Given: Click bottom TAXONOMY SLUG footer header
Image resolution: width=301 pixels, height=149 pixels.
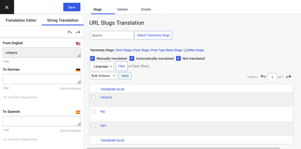Looking at the screenshot, I should click(x=112, y=141).
